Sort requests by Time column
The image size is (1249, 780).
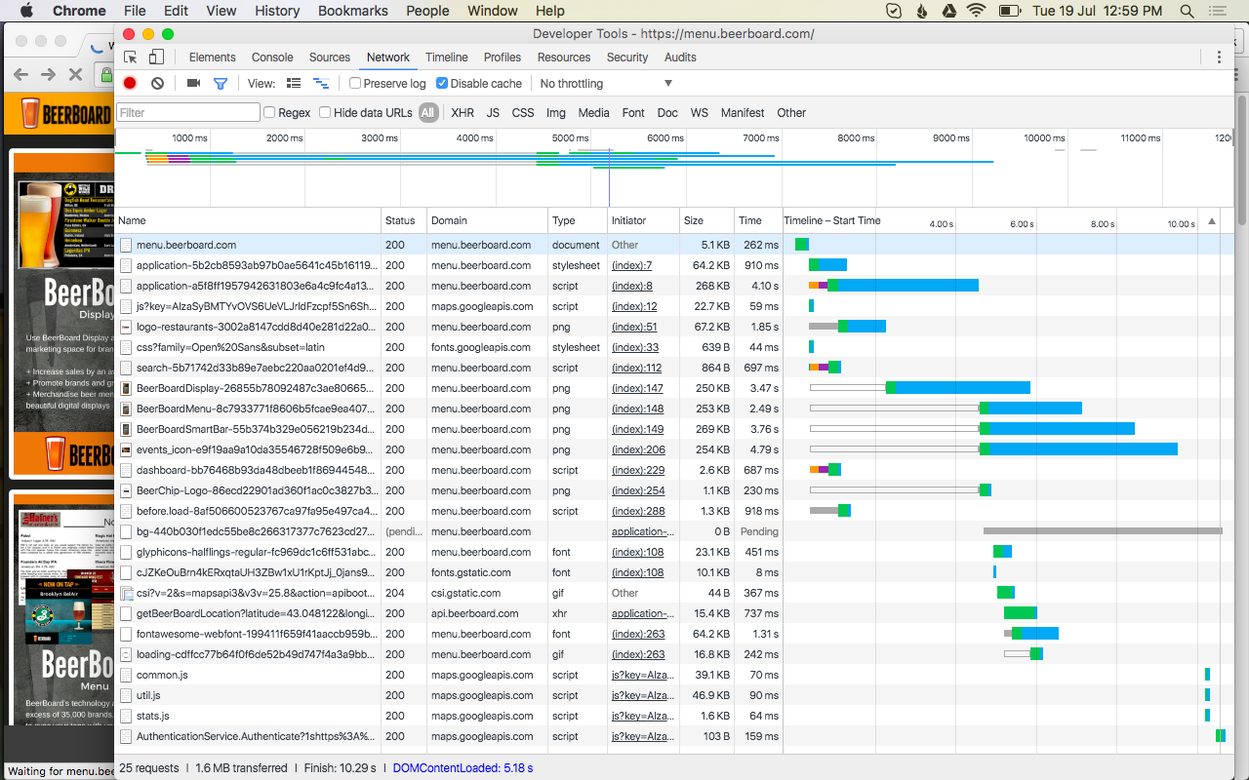coord(758,221)
